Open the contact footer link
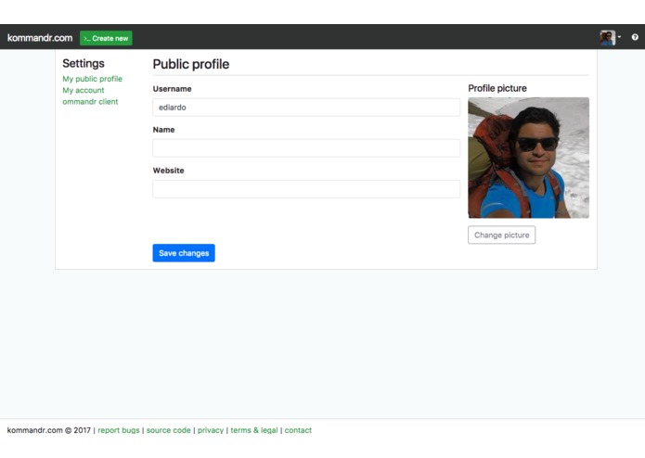 (x=298, y=430)
